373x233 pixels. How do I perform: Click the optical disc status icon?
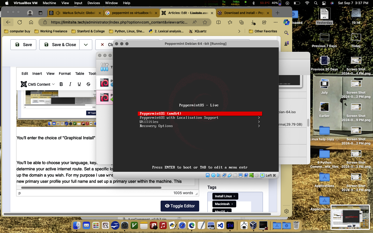coord(213,175)
